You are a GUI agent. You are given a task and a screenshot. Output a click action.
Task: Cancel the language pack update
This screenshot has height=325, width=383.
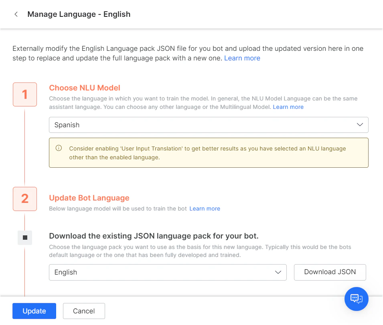click(x=84, y=311)
